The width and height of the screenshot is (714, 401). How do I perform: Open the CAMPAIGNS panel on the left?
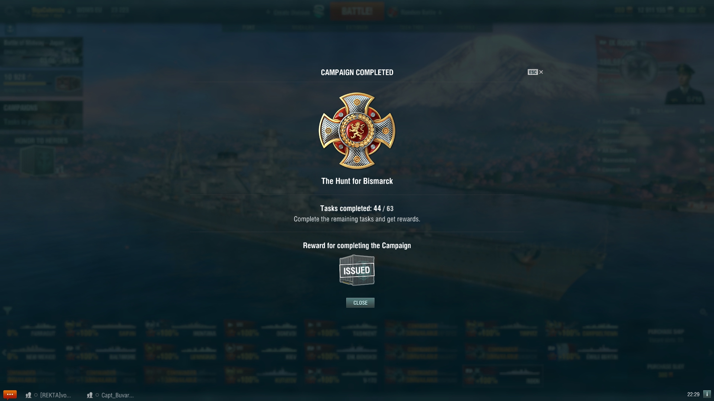coord(41,115)
